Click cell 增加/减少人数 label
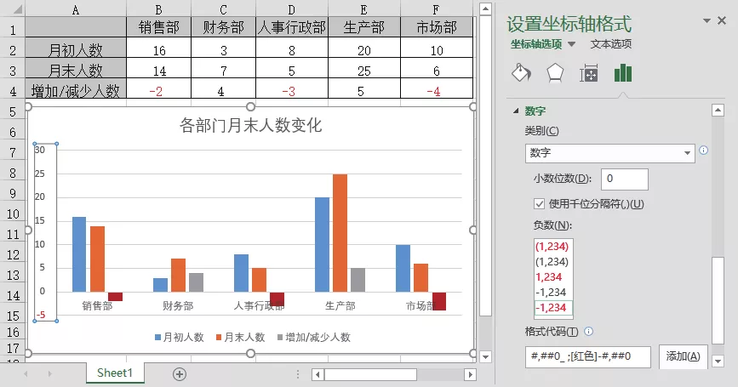The width and height of the screenshot is (738, 387). click(x=76, y=89)
